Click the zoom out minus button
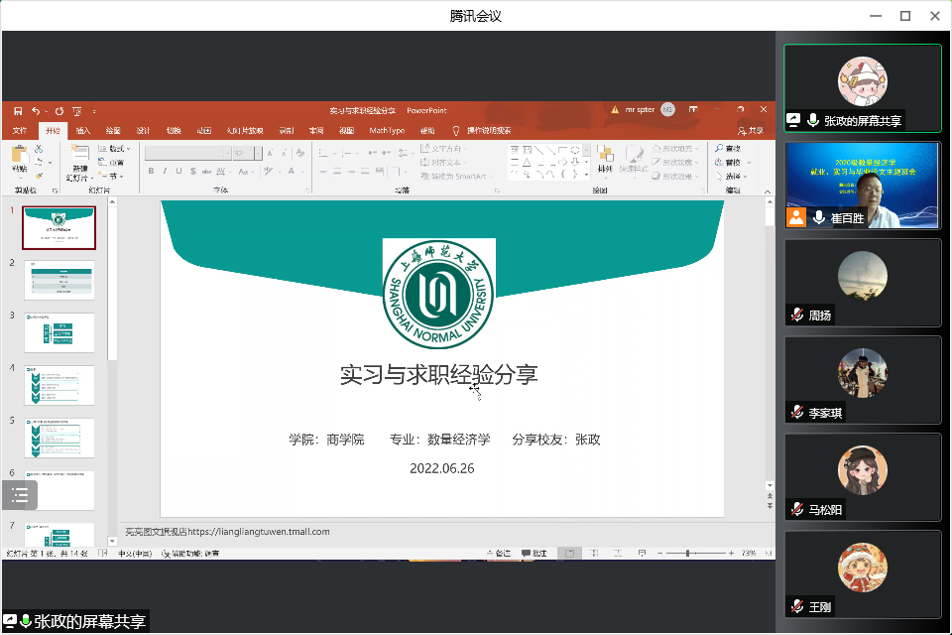This screenshot has width=952, height=635. [x=660, y=553]
